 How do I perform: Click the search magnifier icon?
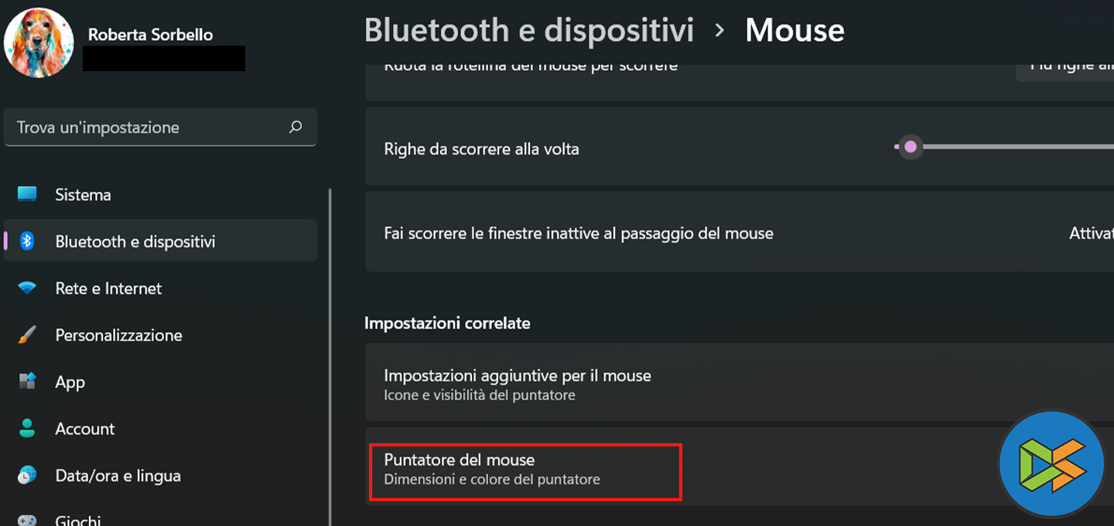tap(295, 127)
